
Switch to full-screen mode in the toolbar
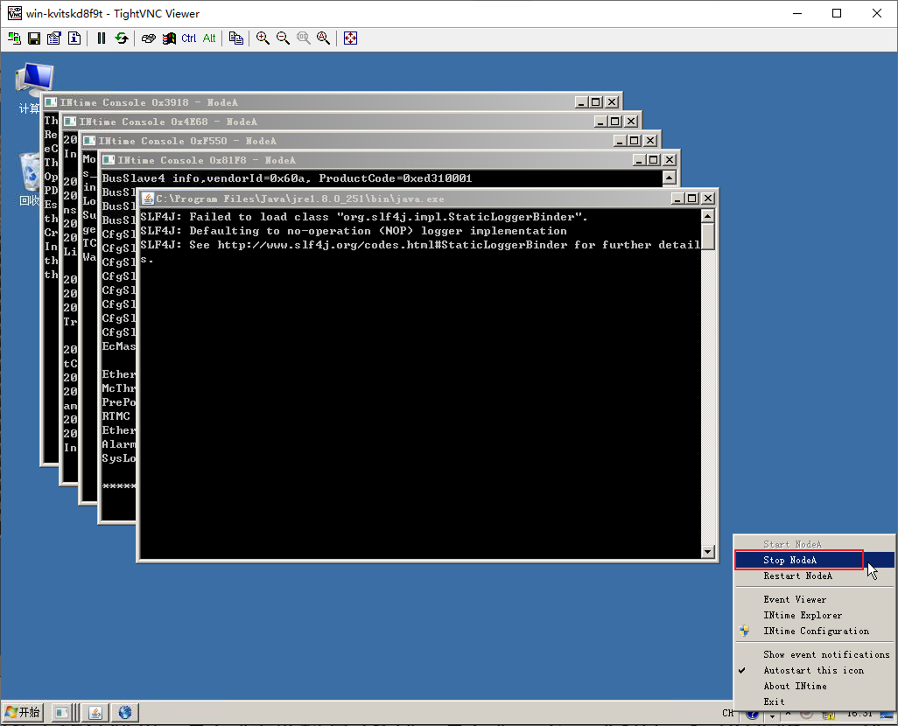tap(351, 38)
